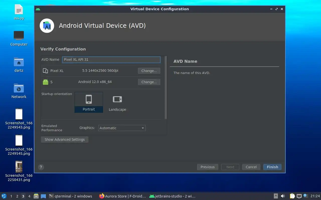Switch to workspace 1 in pager
The width and height of the screenshot is (321, 200).
point(11,196)
